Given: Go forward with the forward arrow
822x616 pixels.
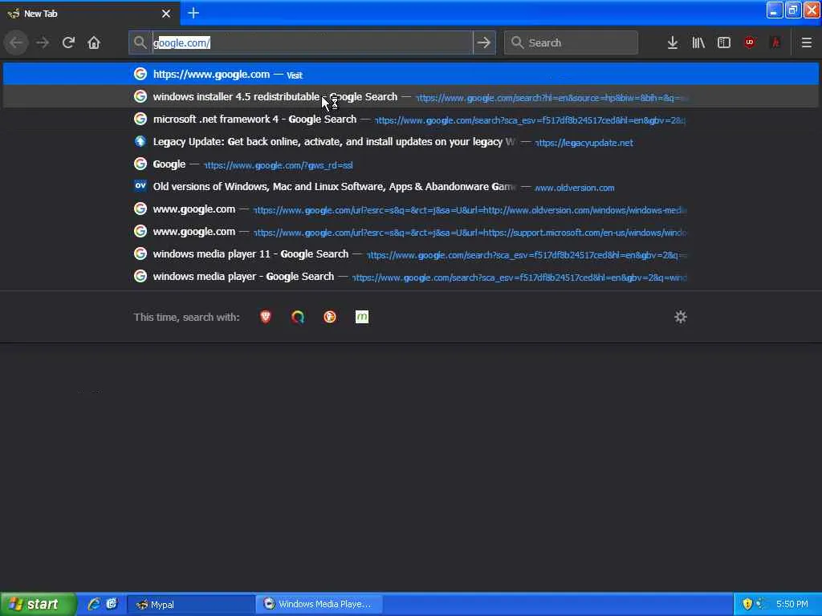Looking at the screenshot, I should coord(43,43).
